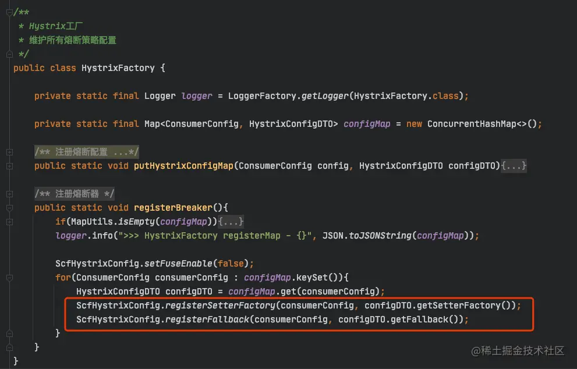Click the false literal in setFuseEnable
Viewport: 577px width, 369px height.
pyautogui.click(x=231, y=264)
